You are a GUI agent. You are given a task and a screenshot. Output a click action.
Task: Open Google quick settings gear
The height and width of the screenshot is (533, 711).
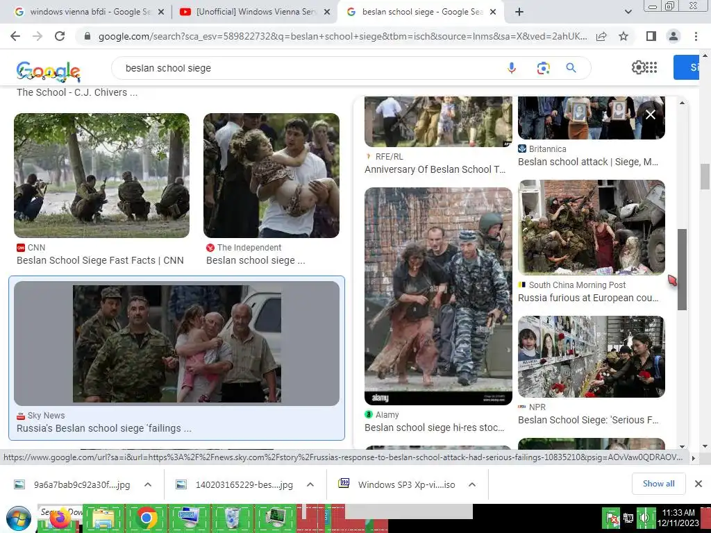click(638, 67)
